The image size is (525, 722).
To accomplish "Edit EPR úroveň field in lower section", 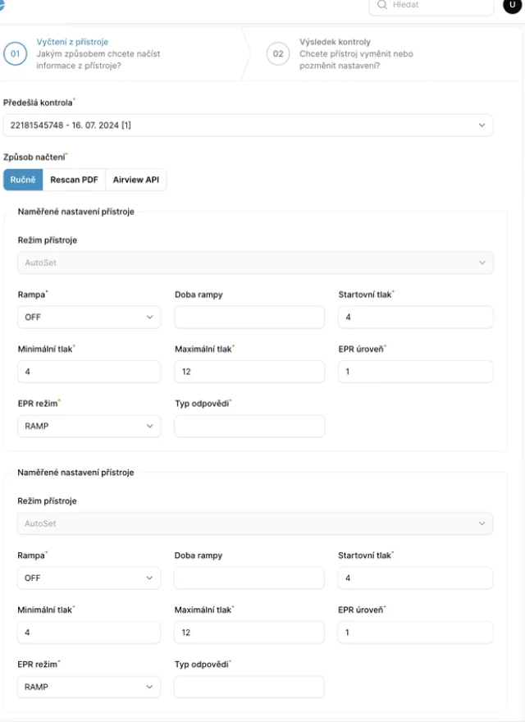I will point(415,633).
